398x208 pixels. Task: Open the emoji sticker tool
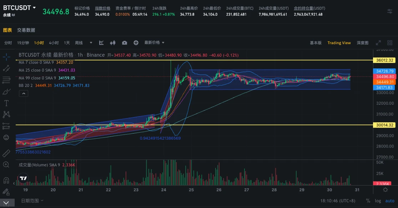pyautogui.click(x=6, y=137)
